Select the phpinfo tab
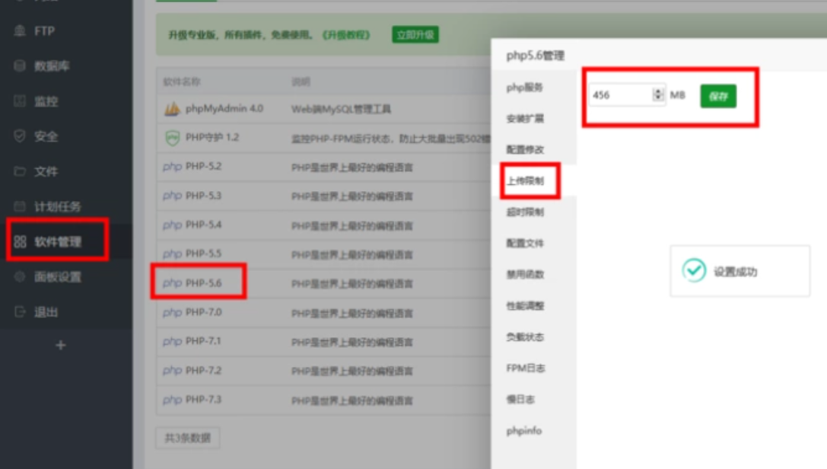Image resolution: width=827 pixels, height=469 pixels. (x=524, y=431)
